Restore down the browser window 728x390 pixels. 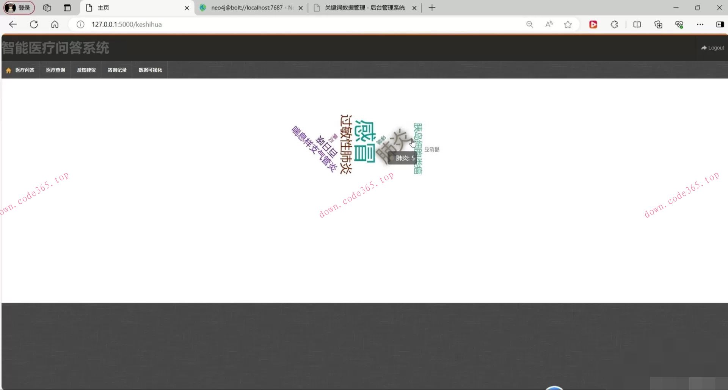click(698, 8)
